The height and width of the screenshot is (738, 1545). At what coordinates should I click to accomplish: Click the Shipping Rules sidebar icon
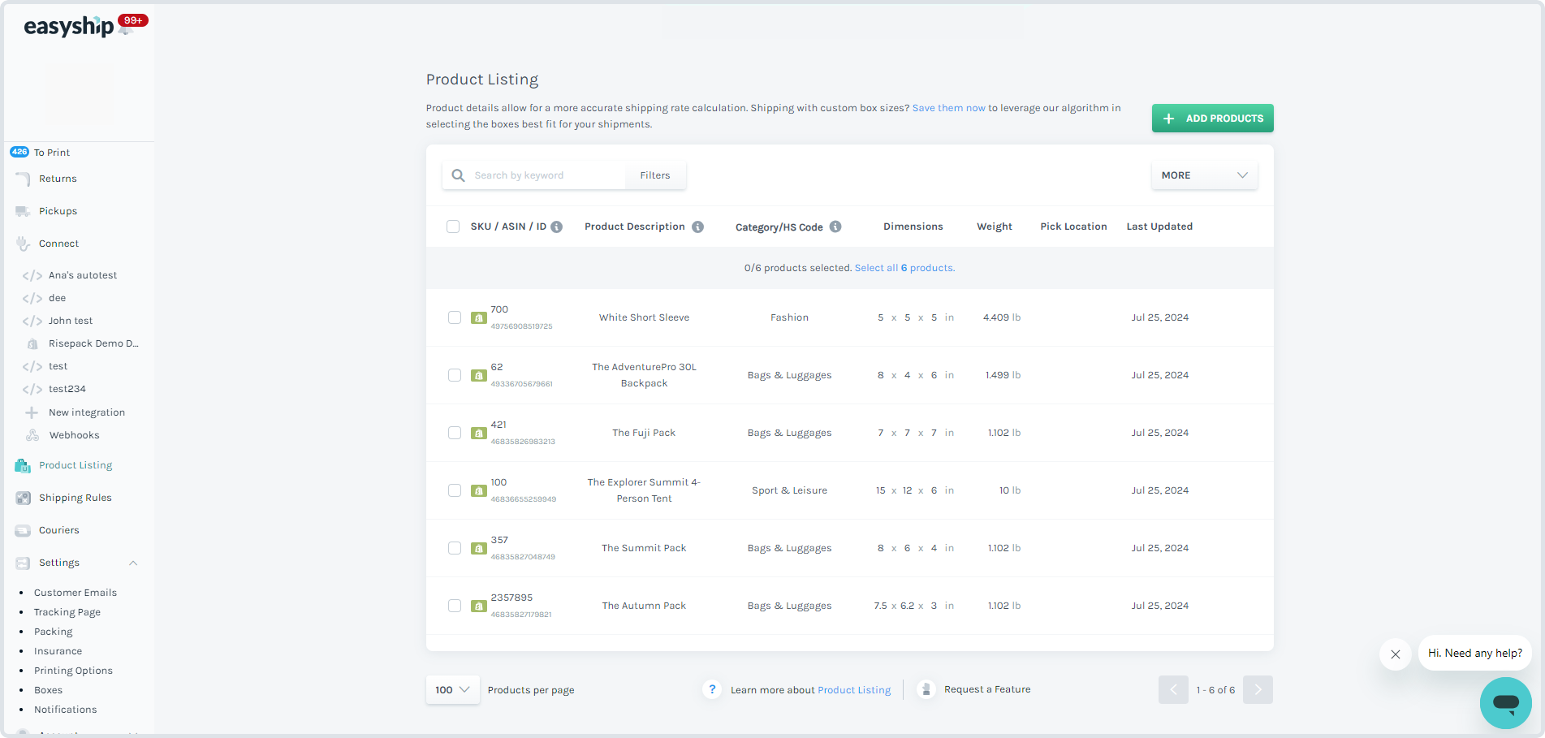23,498
